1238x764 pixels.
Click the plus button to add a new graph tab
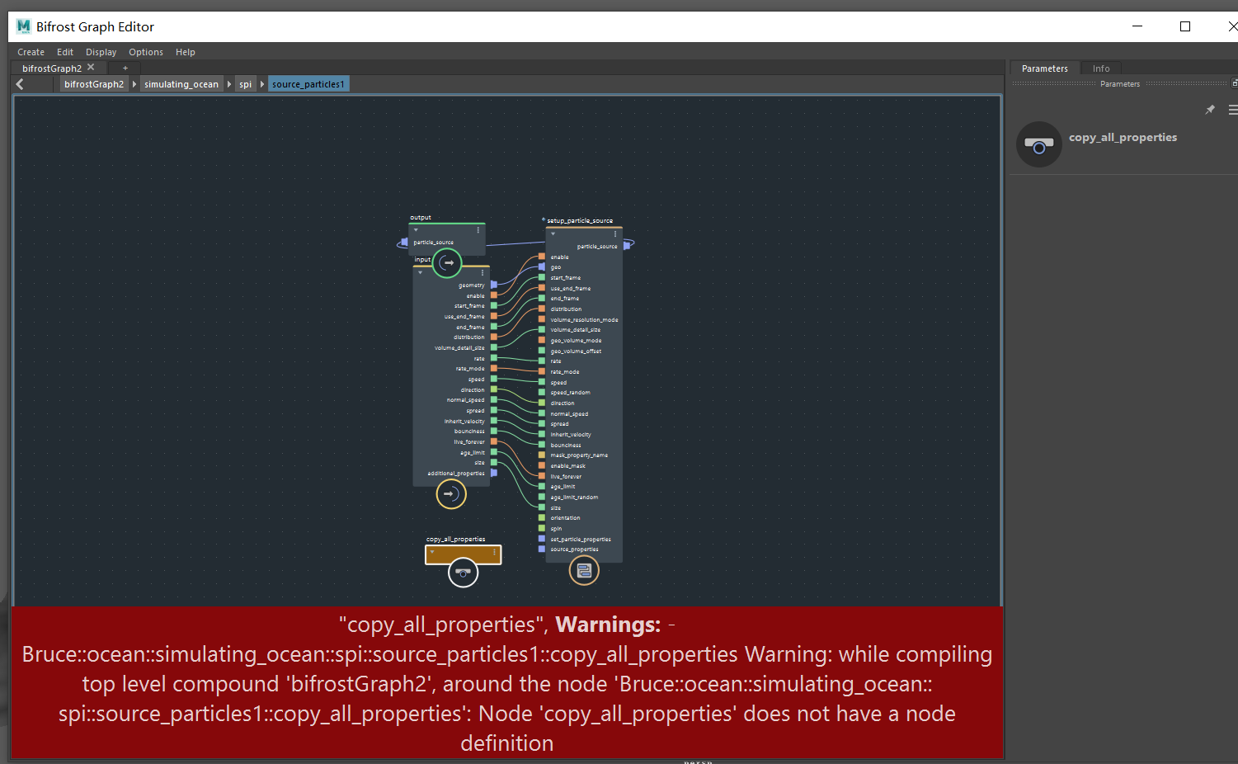125,68
